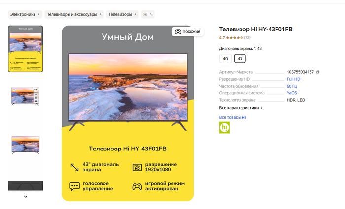345x209 pixels.
Task: Click the copy article number icon
Action: tap(318, 72)
